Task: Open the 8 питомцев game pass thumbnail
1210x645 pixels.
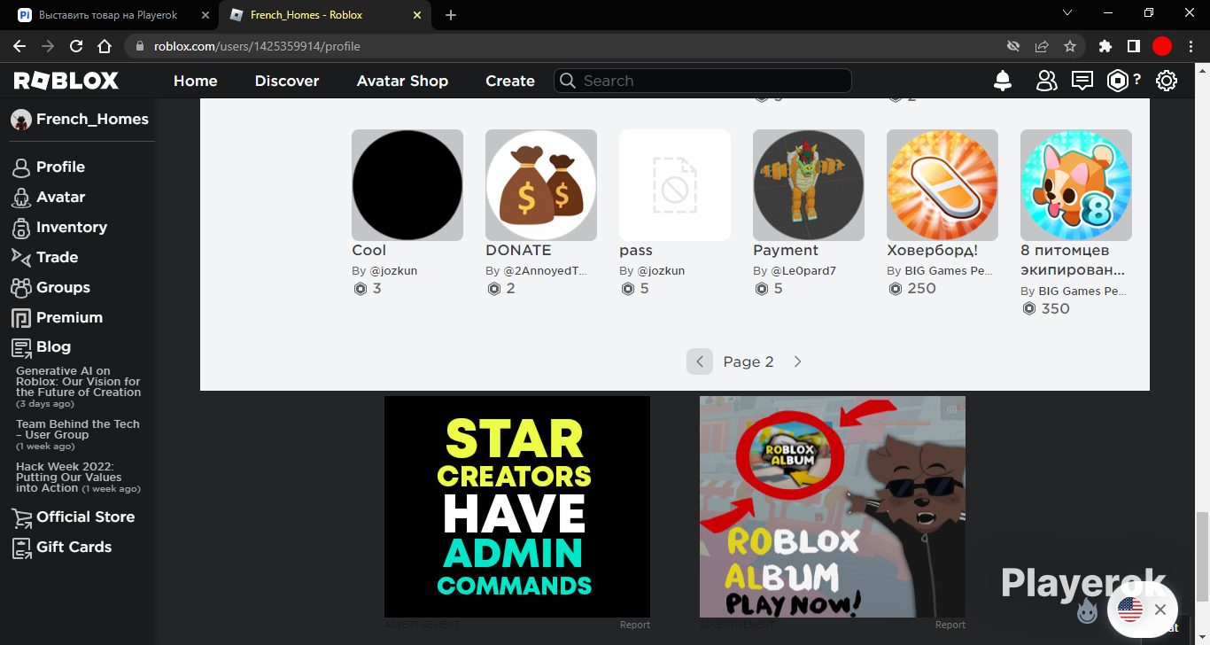Action: [x=1076, y=185]
